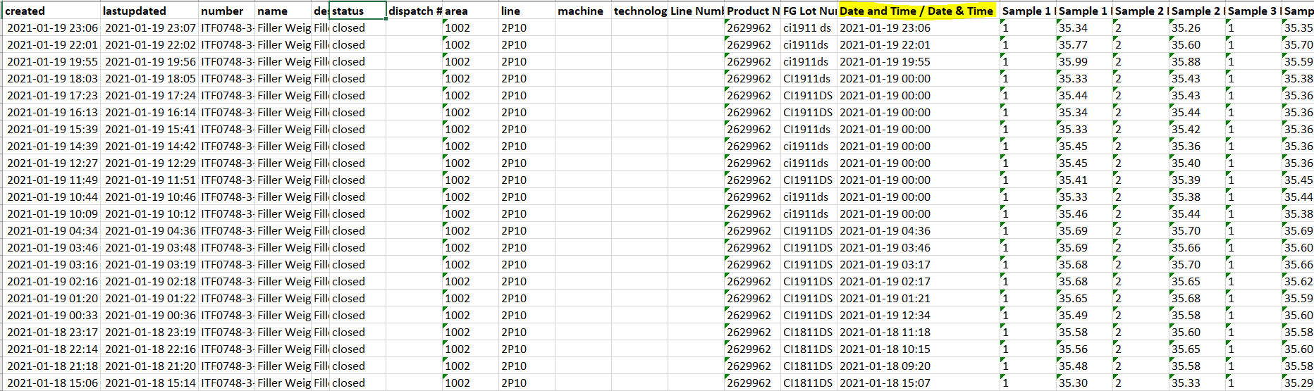Select created cell '2021-01-19 17:23'
The height and width of the screenshot is (391, 1314).
(51, 95)
